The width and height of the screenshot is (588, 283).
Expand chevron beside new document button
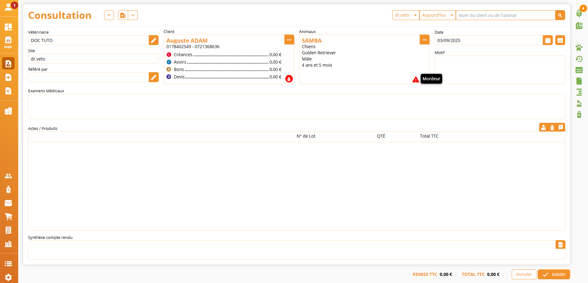tap(133, 15)
